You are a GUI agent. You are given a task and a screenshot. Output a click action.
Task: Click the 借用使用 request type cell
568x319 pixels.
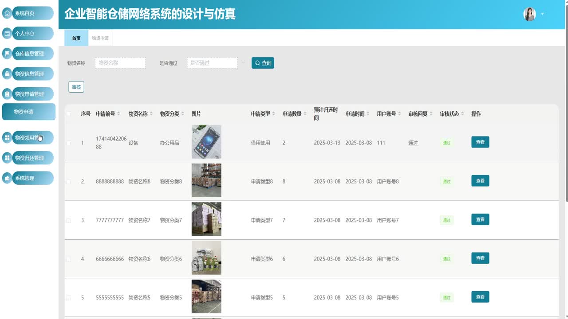[260, 143]
